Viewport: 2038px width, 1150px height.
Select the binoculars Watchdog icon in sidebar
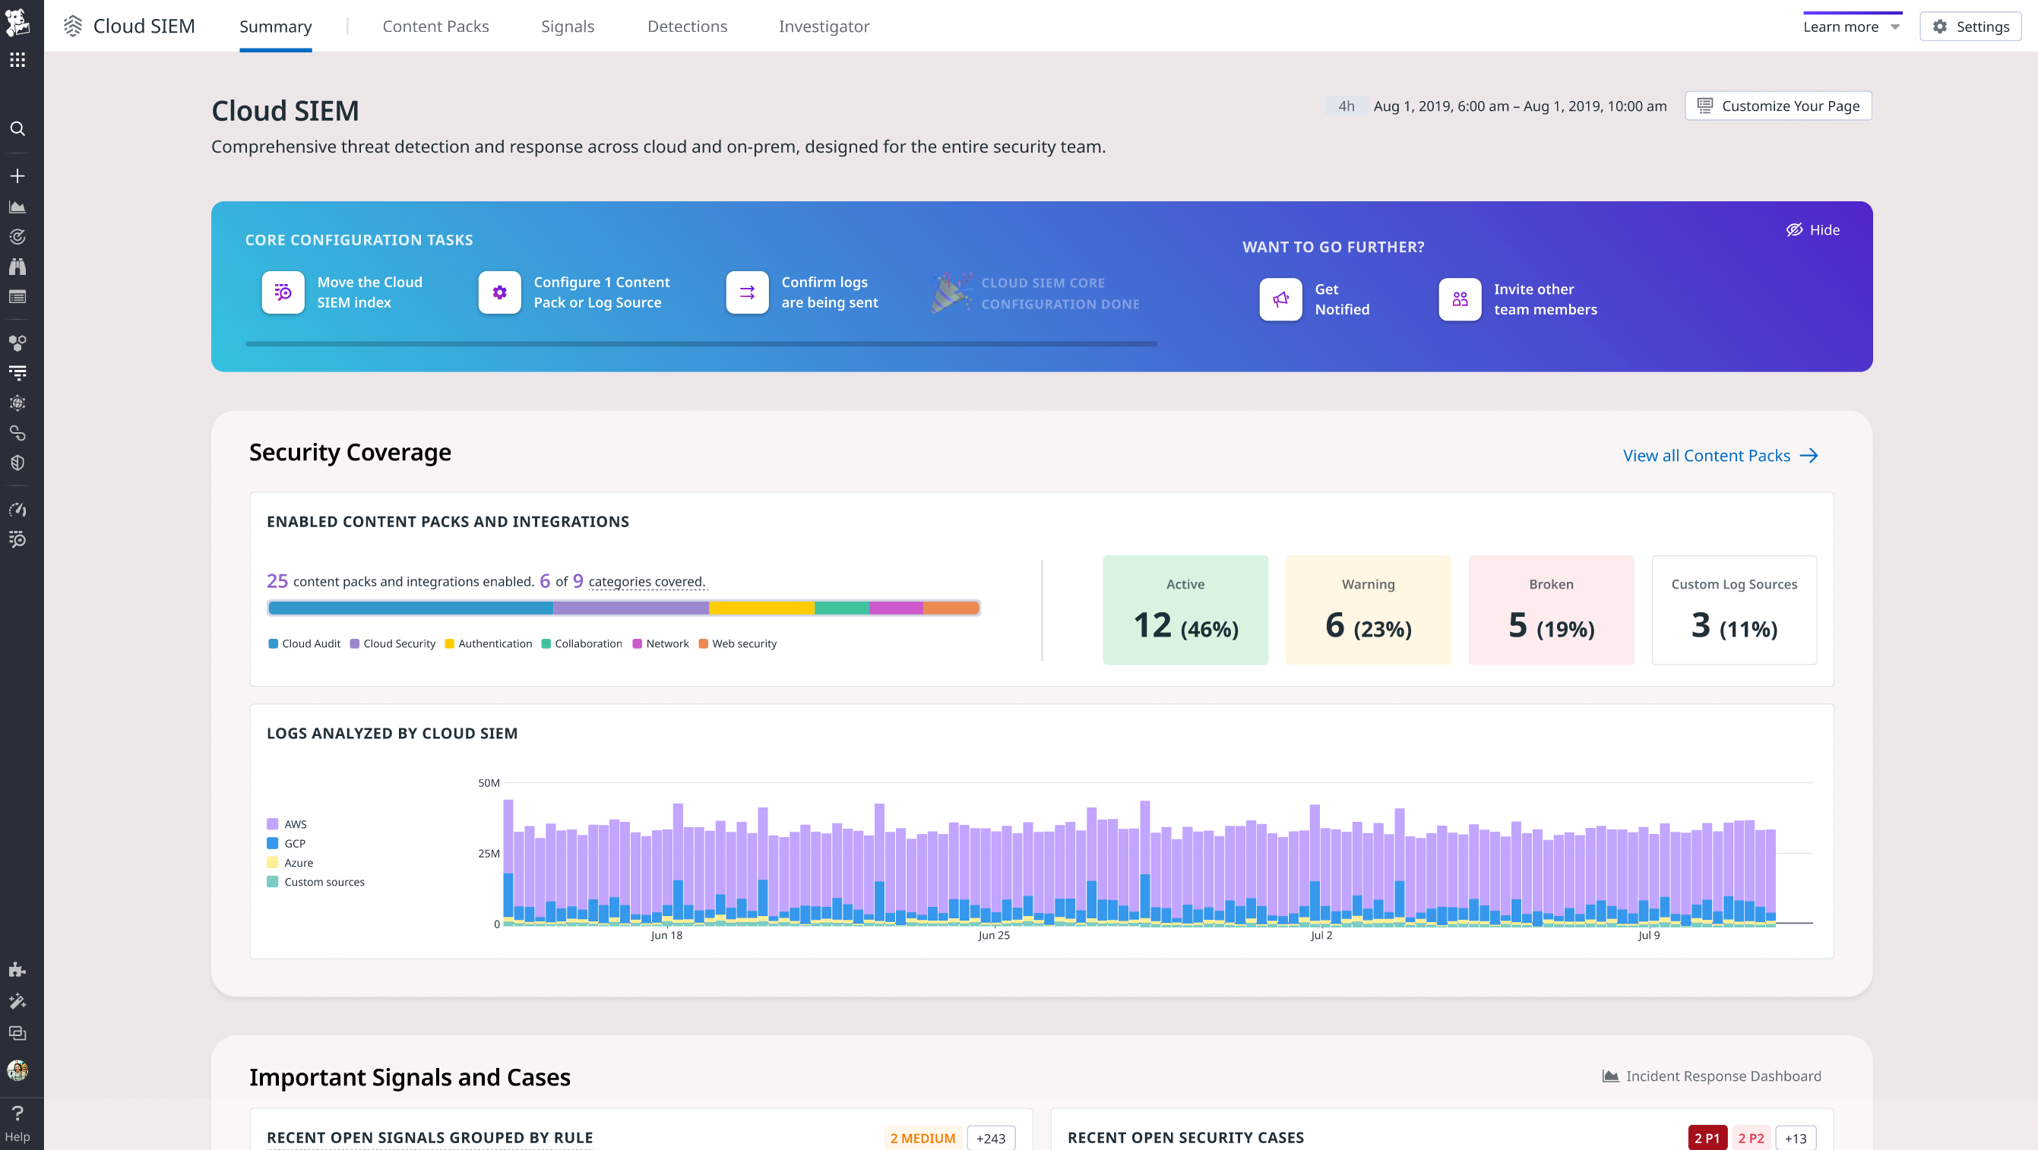coord(17,266)
